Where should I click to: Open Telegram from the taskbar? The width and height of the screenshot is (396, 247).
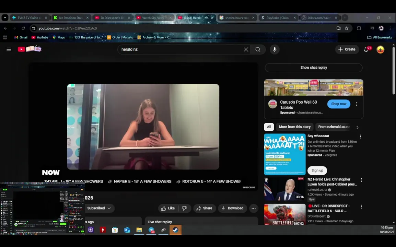point(152,230)
